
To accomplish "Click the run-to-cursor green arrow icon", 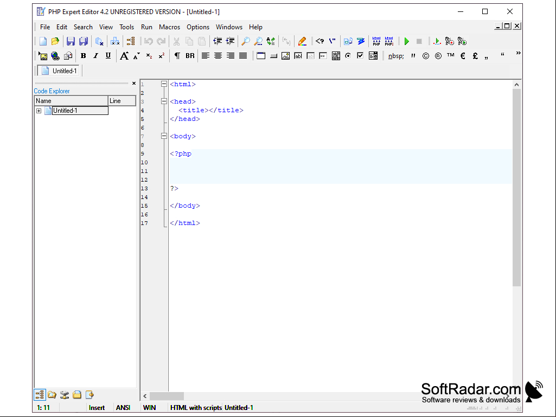I will click(x=437, y=42).
